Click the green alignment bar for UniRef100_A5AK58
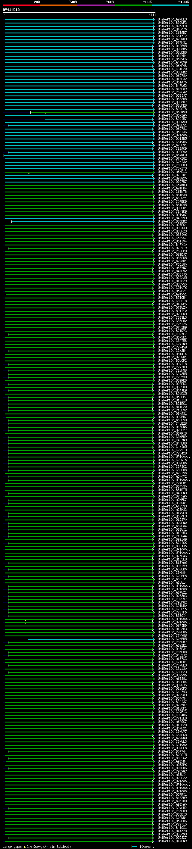192x849 pixels. pos(92,112)
